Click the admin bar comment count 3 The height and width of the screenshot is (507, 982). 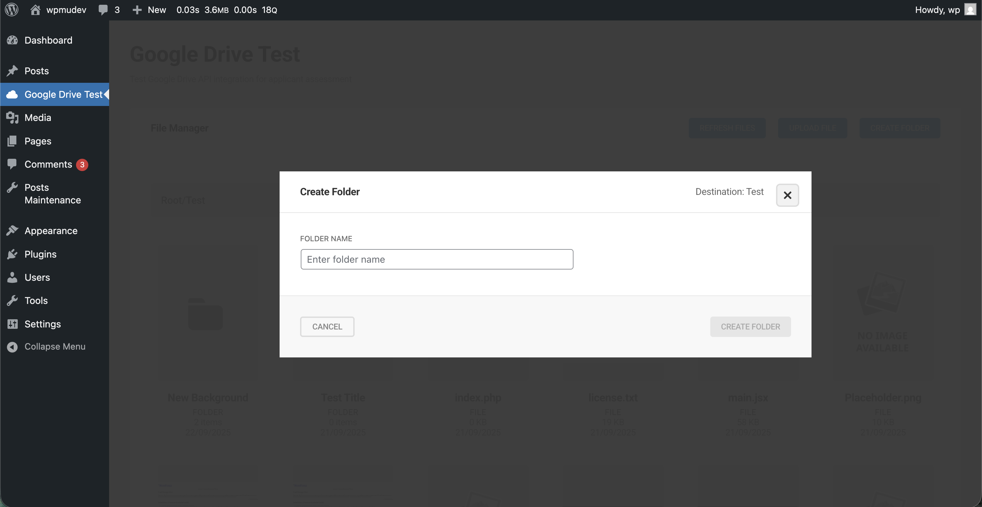(x=117, y=10)
